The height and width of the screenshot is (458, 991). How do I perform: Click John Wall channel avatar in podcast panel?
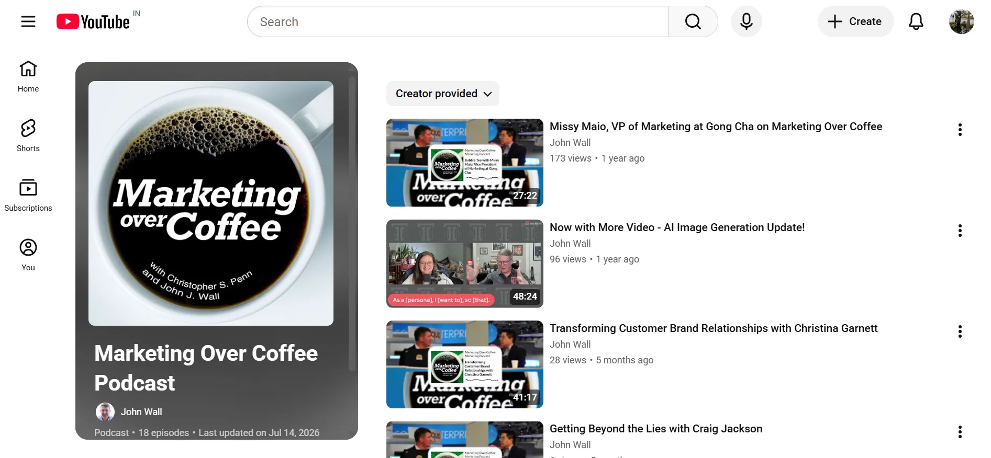(x=105, y=412)
